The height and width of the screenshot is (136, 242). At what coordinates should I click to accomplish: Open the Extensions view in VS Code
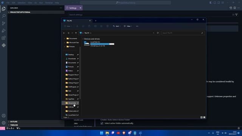(3, 38)
